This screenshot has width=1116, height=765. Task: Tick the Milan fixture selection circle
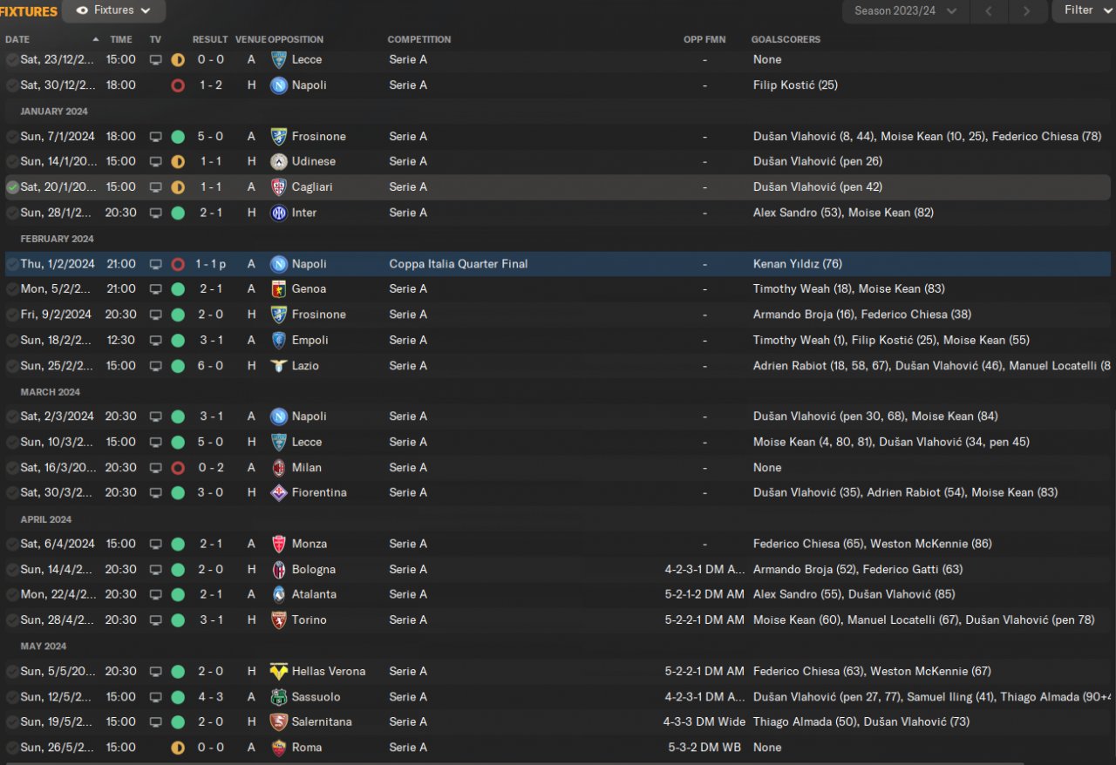[x=12, y=468]
